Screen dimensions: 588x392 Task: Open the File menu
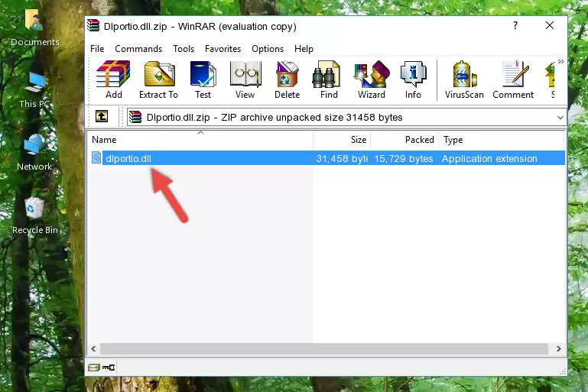click(x=97, y=49)
